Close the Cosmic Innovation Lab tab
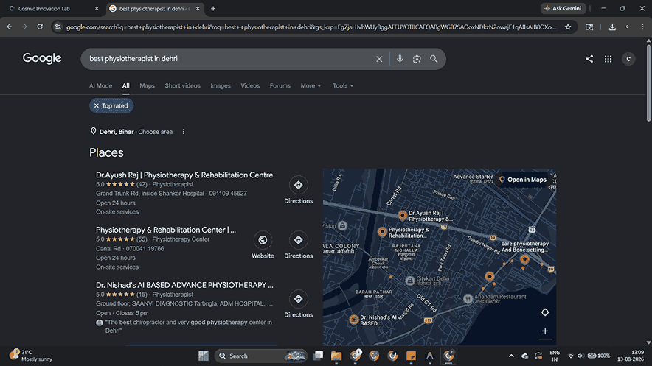This screenshot has height=366, width=652. pos(97,8)
